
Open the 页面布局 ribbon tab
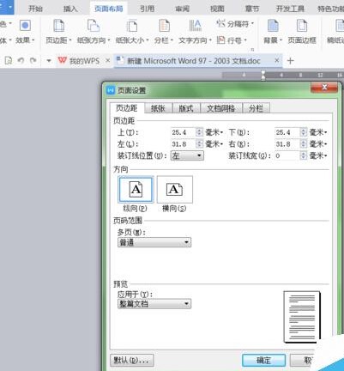(x=109, y=9)
